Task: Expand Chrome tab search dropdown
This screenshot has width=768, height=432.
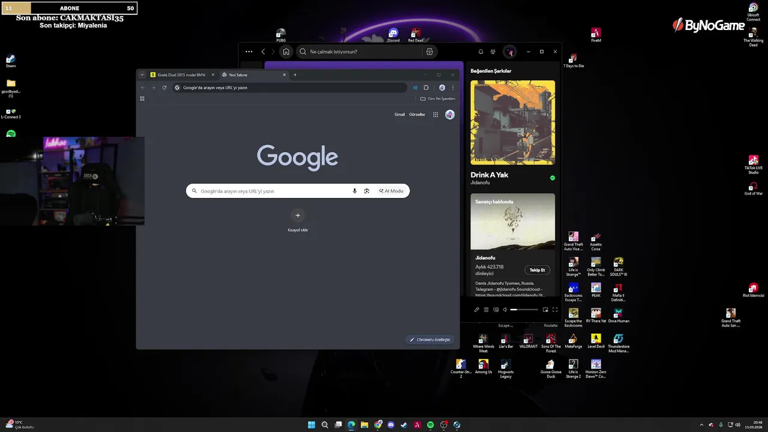Action: coord(142,75)
